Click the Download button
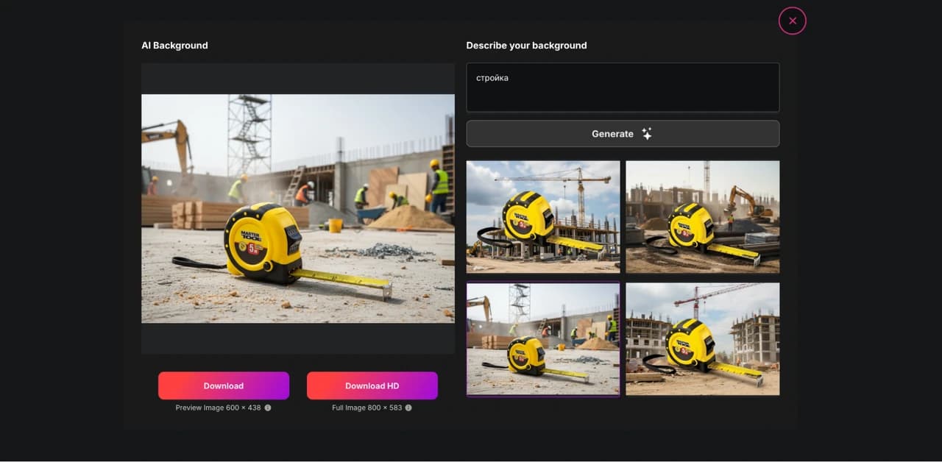Image resolution: width=942 pixels, height=462 pixels. coord(224,385)
